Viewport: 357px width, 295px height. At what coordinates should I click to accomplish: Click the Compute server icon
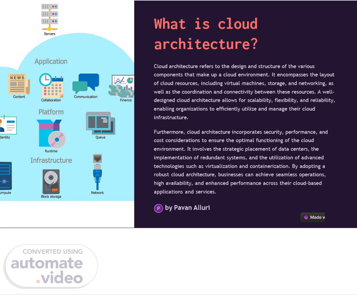pos(5,176)
